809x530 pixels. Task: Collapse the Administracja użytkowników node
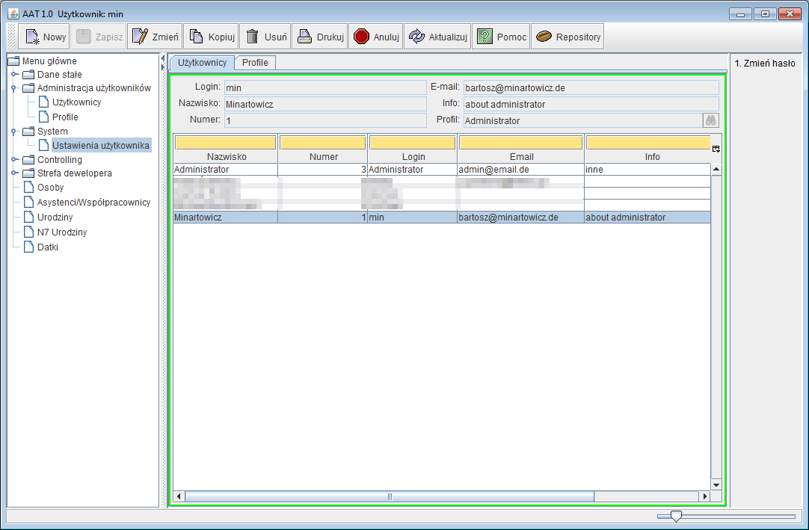click(x=14, y=87)
